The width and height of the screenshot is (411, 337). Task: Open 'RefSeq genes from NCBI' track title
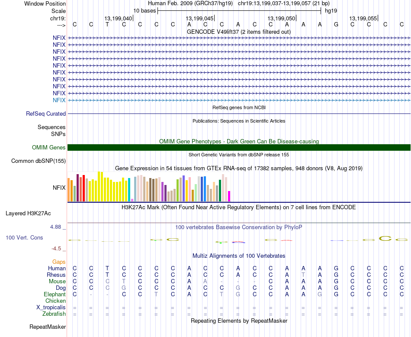tap(239, 107)
